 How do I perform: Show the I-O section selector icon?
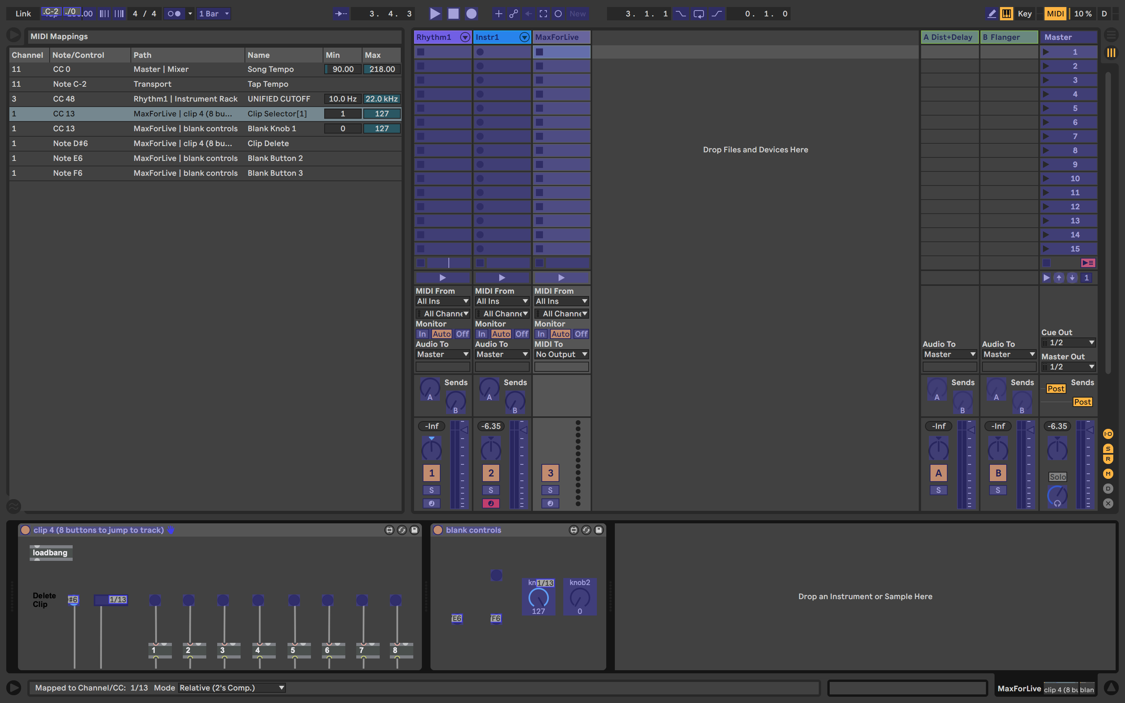click(x=1108, y=434)
